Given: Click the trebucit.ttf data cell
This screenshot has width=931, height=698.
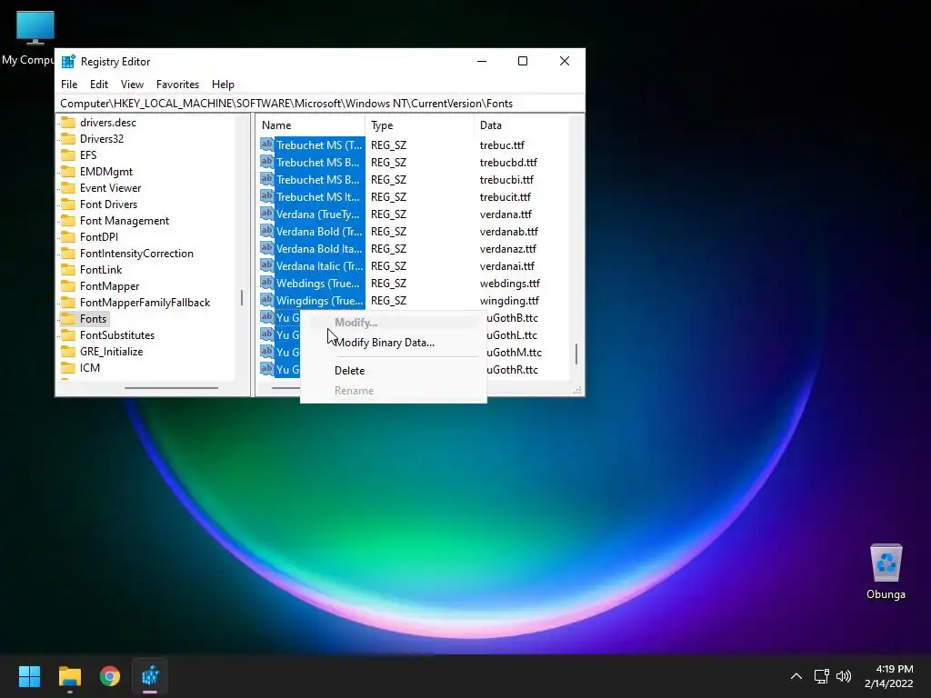Looking at the screenshot, I should tap(506, 196).
